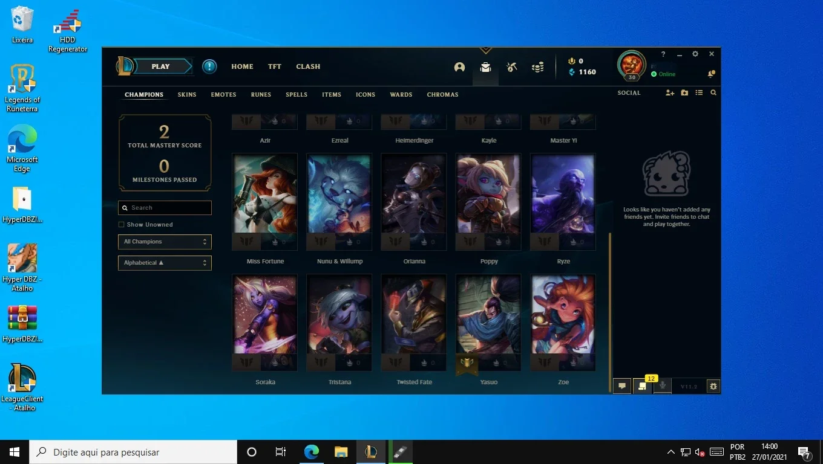Screen dimensions: 823x464
Task: Open the help question mark icon
Action: click(663, 54)
